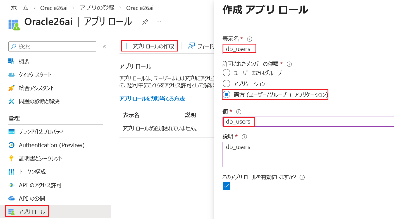Click the info icon beside 許可されたメンバーの種類
The width and height of the screenshot is (394, 219).
[289, 64]
